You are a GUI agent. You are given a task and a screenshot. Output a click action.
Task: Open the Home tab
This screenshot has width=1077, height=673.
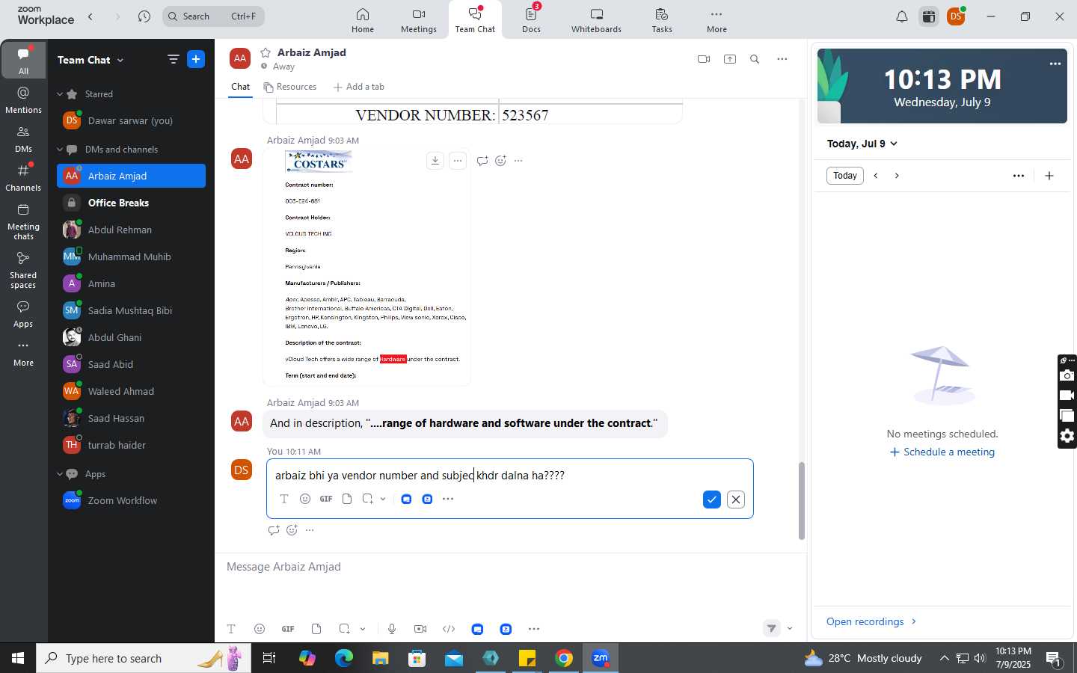coord(363,20)
